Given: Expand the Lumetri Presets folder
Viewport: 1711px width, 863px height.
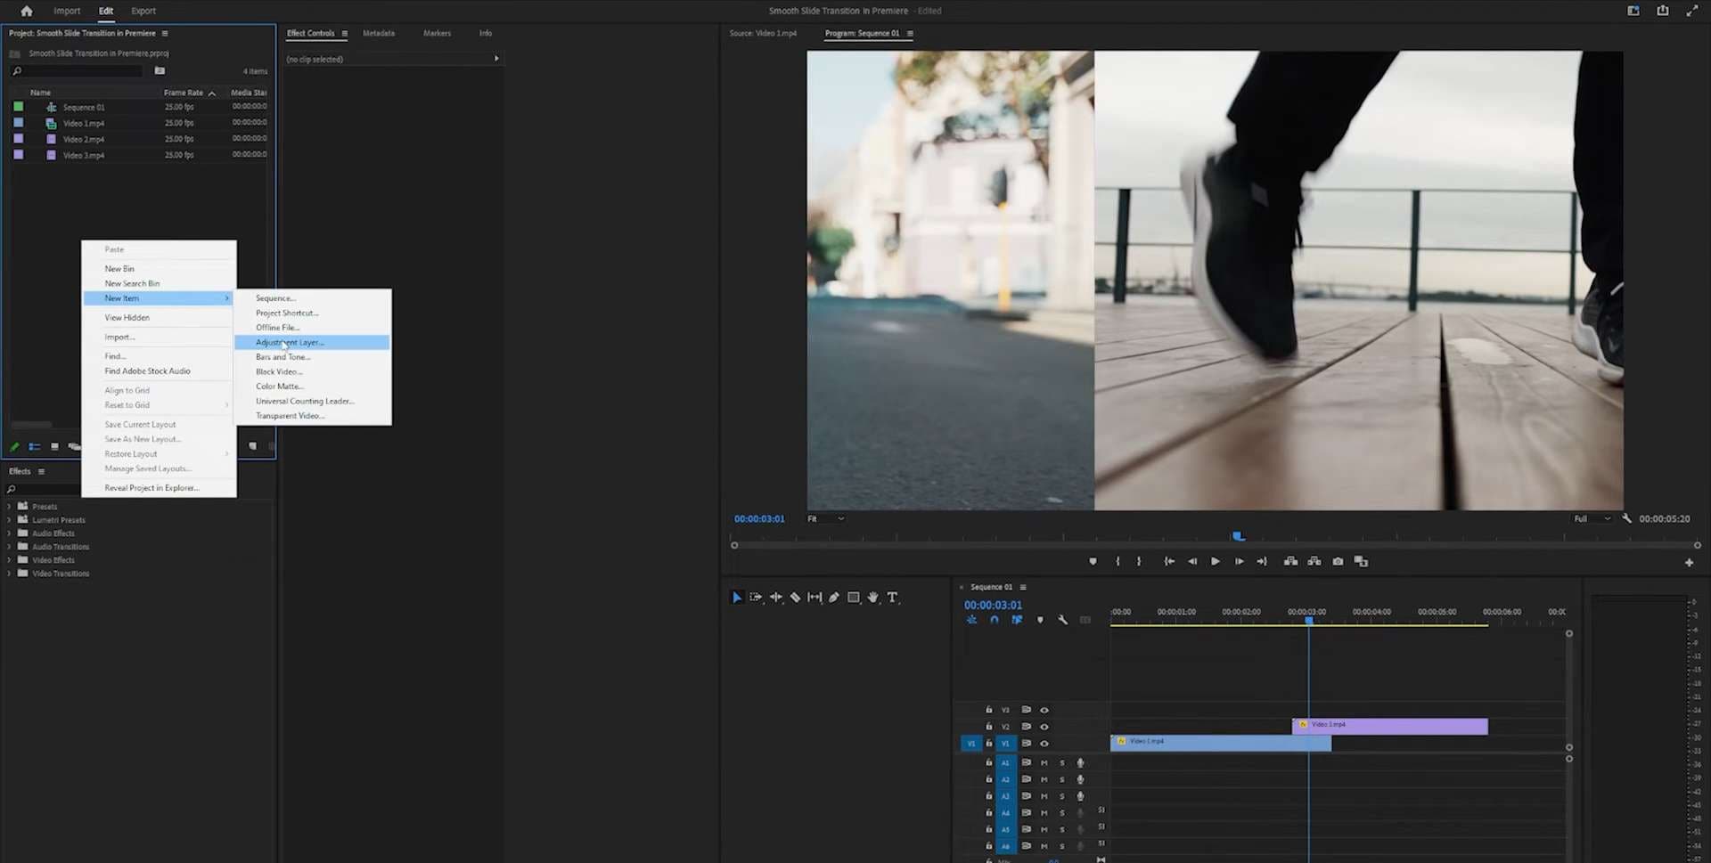Looking at the screenshot, I should pyautogui.click(x=10, y=520).
